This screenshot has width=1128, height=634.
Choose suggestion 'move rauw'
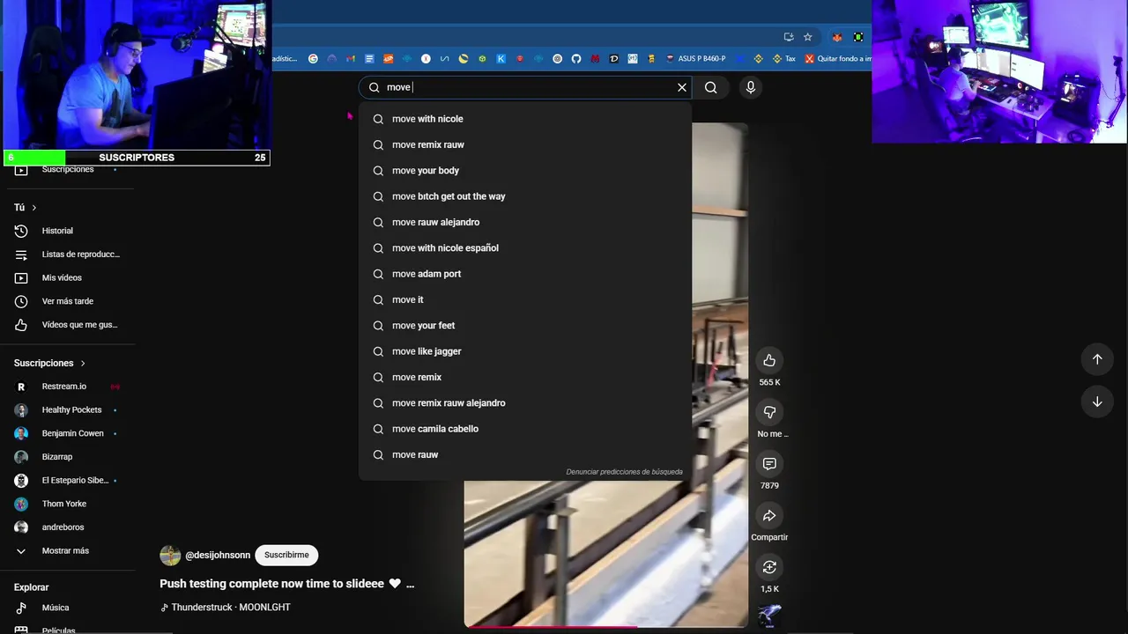(525, 454)
